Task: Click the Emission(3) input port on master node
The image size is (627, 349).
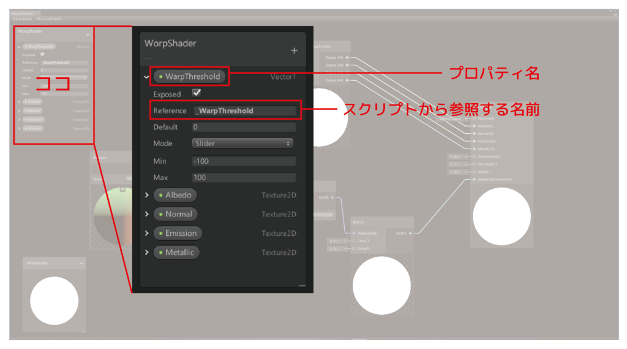Action: [475, 141]
